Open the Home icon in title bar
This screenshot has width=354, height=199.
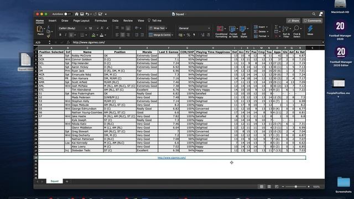[76, 14]
